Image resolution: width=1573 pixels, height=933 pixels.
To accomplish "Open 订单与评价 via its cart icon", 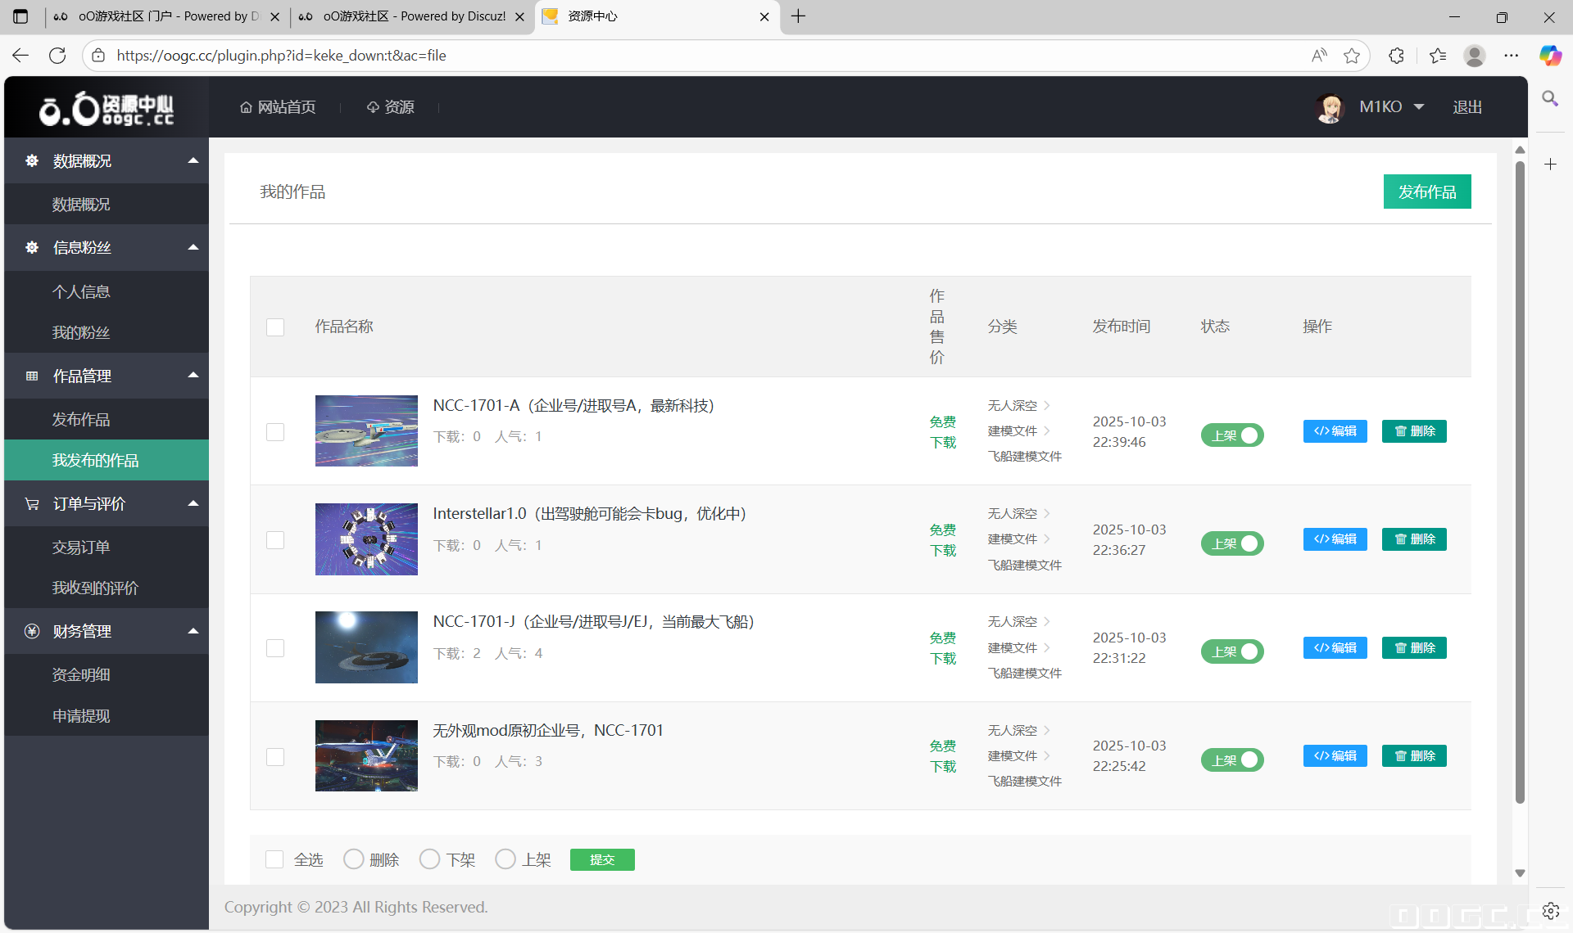I will pos(31,503).
